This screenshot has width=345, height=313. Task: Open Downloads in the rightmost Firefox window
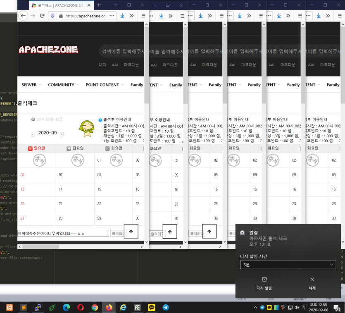(x=319, y=16)
